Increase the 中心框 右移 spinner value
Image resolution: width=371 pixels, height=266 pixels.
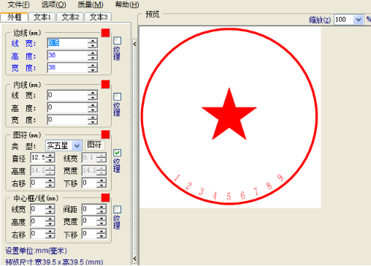50,232
